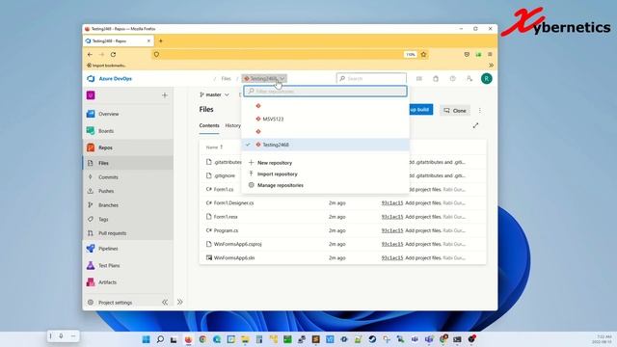This screenshot has width=617, height=347.
Task: Focus the Filter repositories field
Action: pos(326,92)
